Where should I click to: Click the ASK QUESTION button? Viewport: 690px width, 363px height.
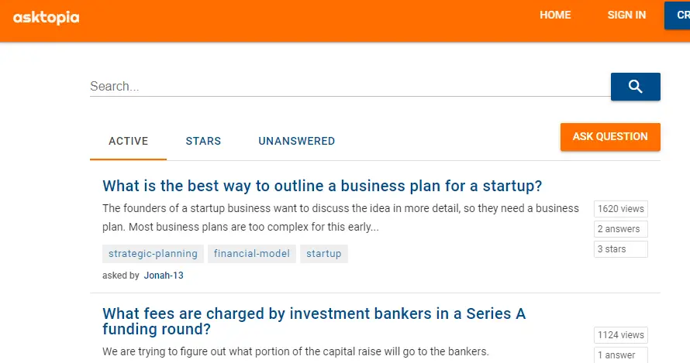(610, 137)
